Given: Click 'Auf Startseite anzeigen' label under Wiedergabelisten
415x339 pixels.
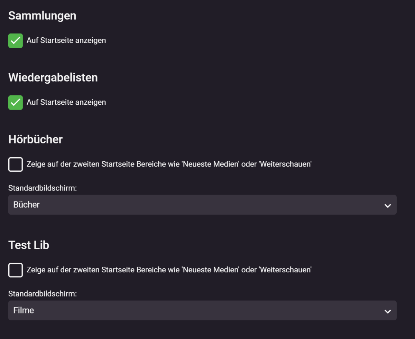Looking at the screenshot, I should 66,102.
